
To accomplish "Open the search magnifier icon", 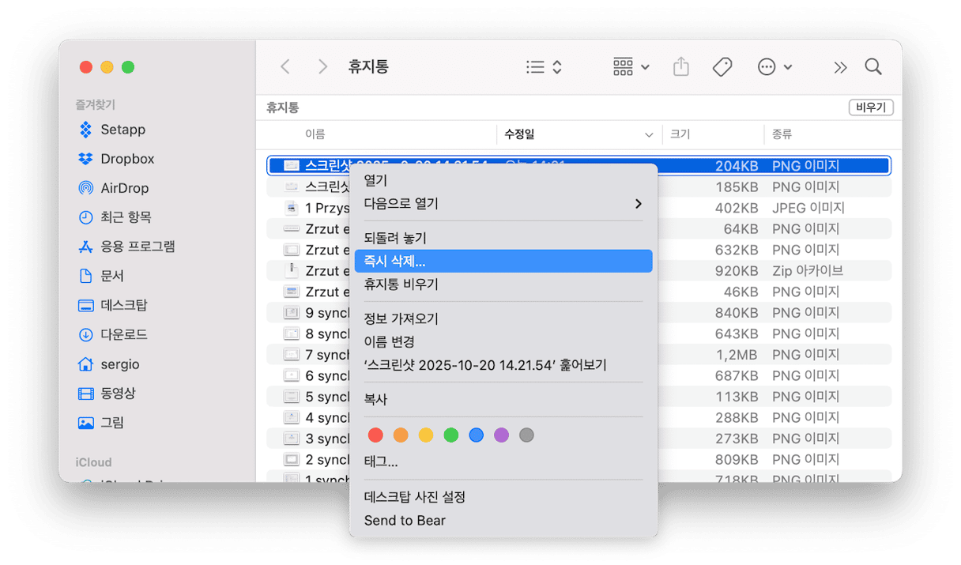I will (872, 67).
